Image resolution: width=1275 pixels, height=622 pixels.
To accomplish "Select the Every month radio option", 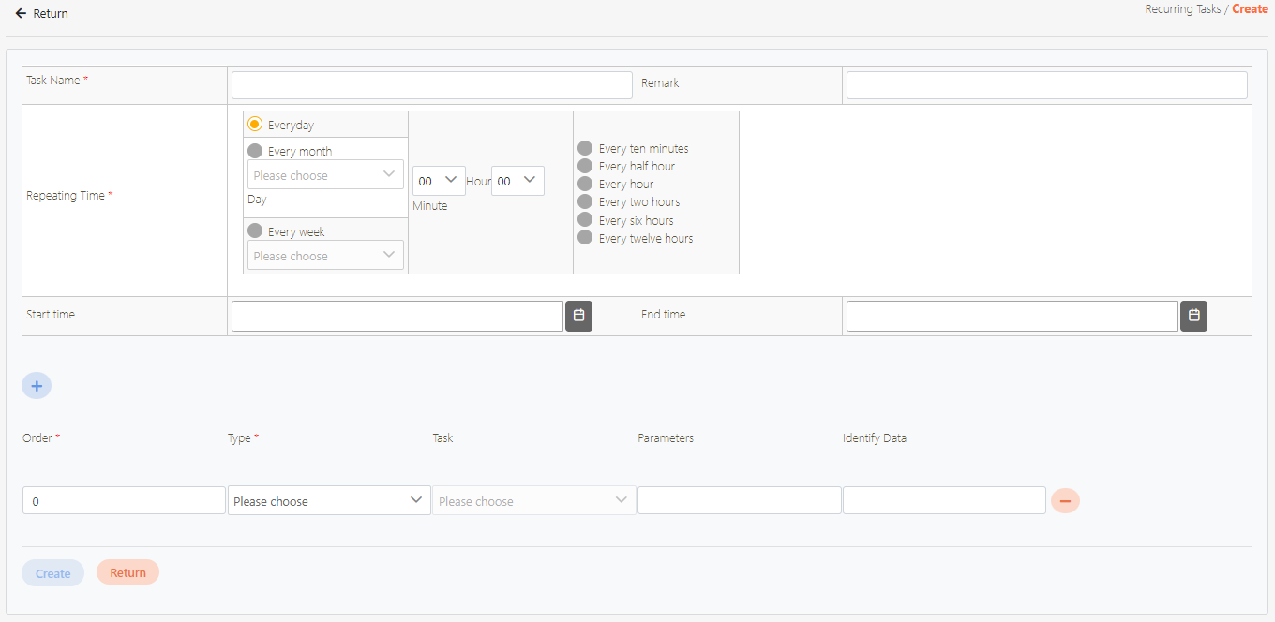I will tap(255, 151).
